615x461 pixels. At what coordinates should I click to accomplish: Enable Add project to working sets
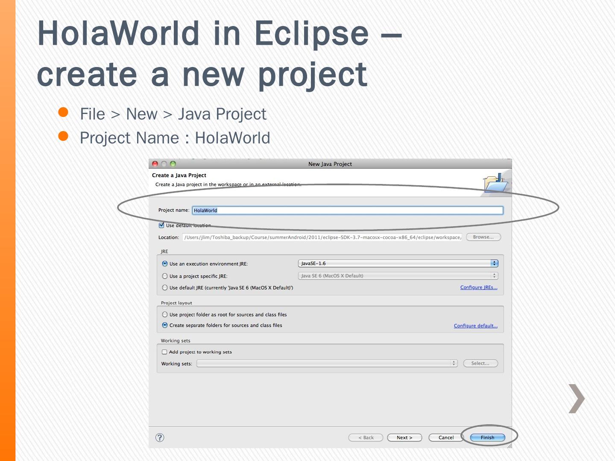coord(164,352)
